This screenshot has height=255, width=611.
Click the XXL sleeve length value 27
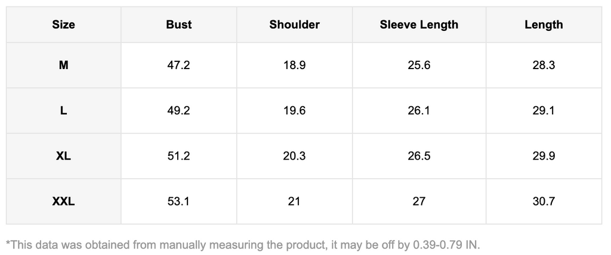(419, 201)
